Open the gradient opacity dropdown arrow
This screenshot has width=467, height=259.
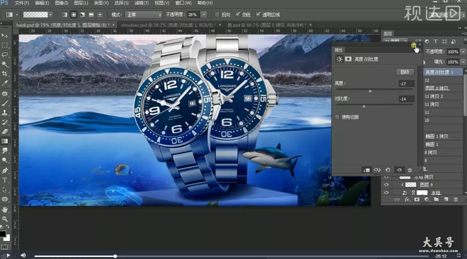tap(204, 15)
